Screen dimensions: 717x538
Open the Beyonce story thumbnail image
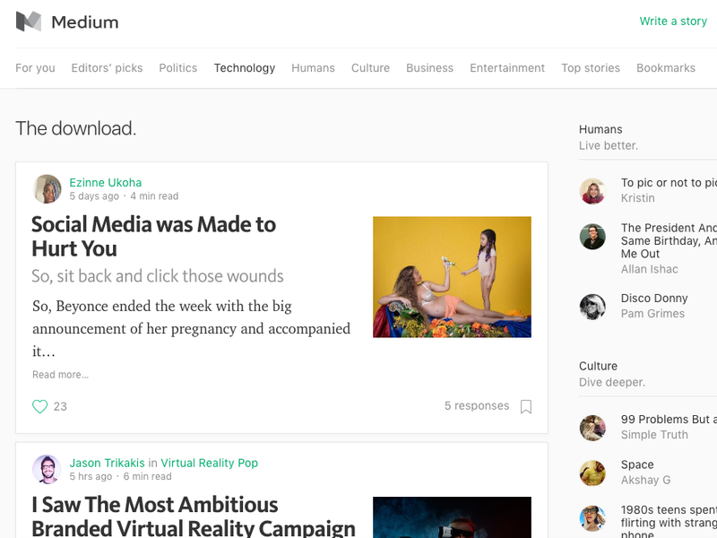[453, 277]
